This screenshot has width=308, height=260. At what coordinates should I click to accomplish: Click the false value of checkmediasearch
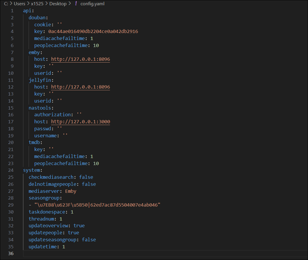tap(86, 177)
